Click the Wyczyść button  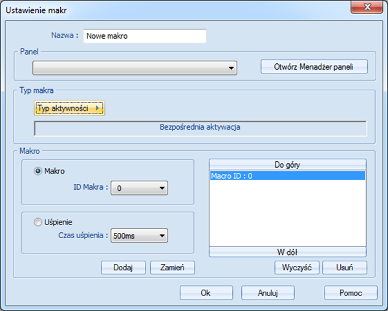[x=297, y=268]
